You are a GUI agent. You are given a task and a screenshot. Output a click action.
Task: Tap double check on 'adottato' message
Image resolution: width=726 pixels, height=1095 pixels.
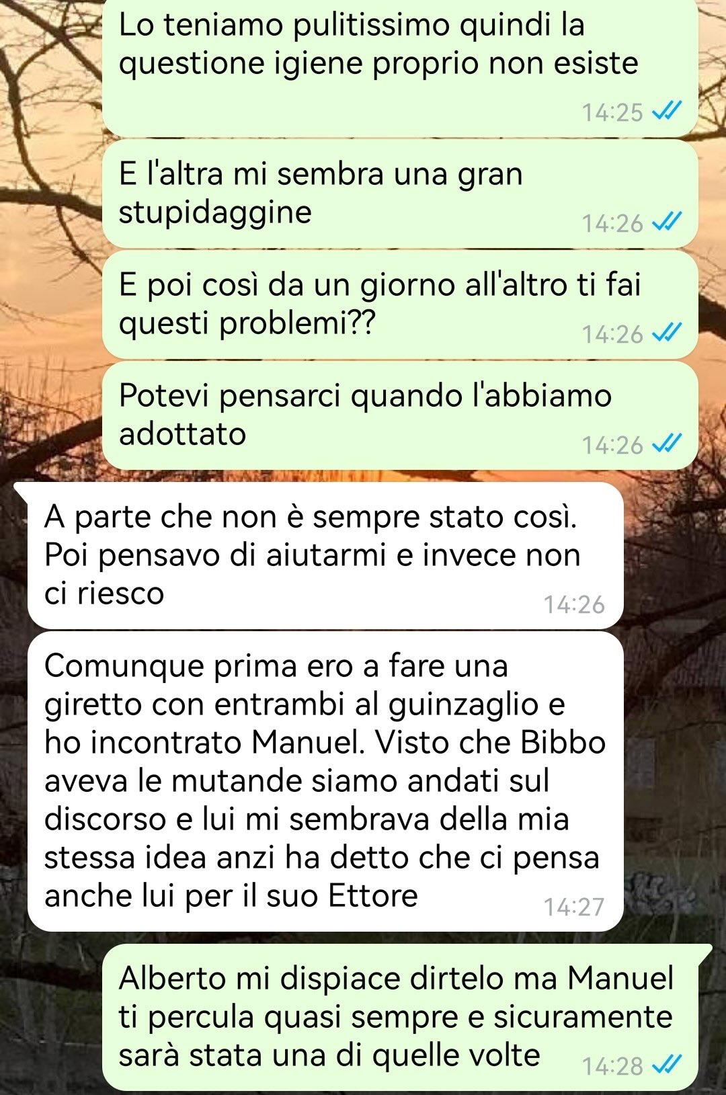(x=668, y=444)
